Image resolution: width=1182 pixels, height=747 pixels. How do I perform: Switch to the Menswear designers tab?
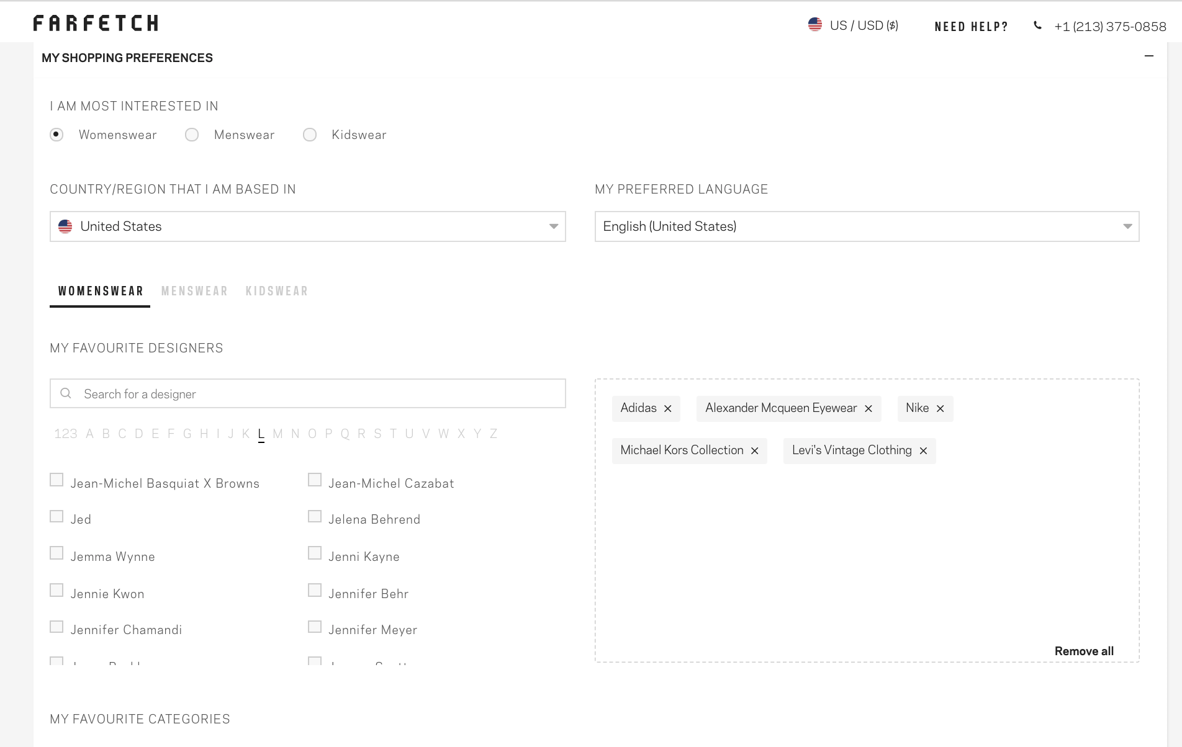(194, 292)
